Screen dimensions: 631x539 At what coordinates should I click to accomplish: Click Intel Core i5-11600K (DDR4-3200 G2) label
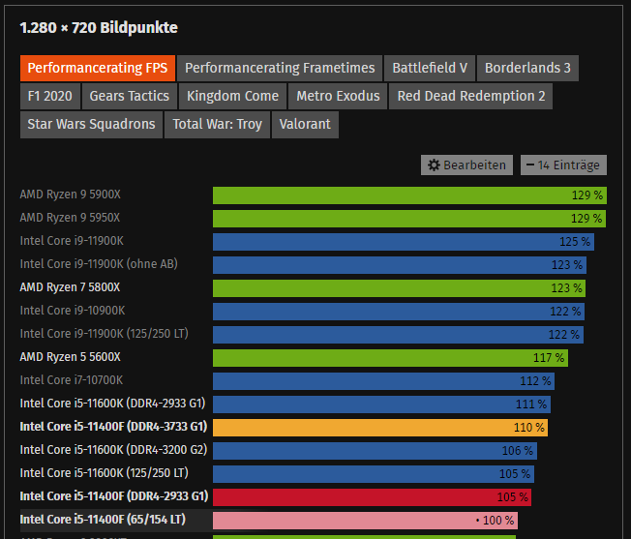pos(113,450)
